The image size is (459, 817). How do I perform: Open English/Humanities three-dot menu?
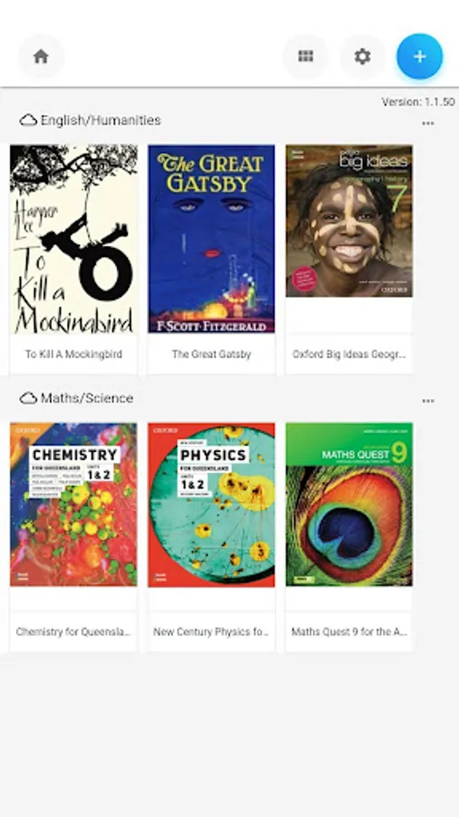(428, 123)
